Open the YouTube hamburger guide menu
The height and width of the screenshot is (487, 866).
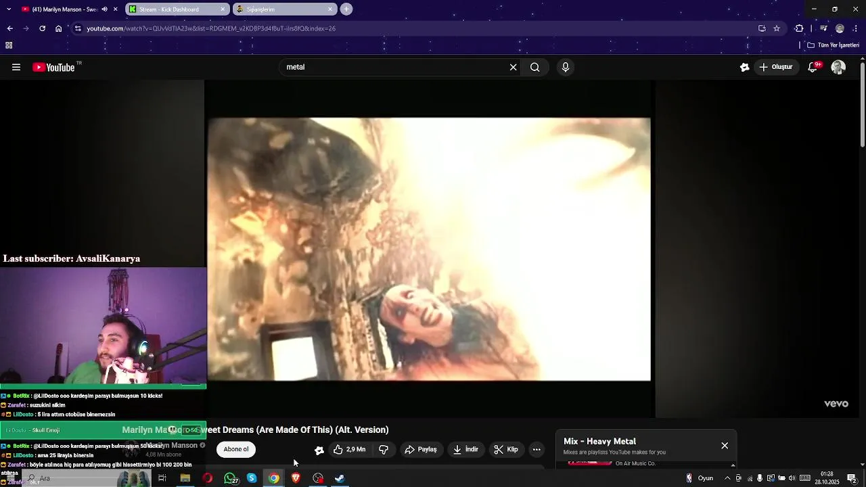[16, 67]
